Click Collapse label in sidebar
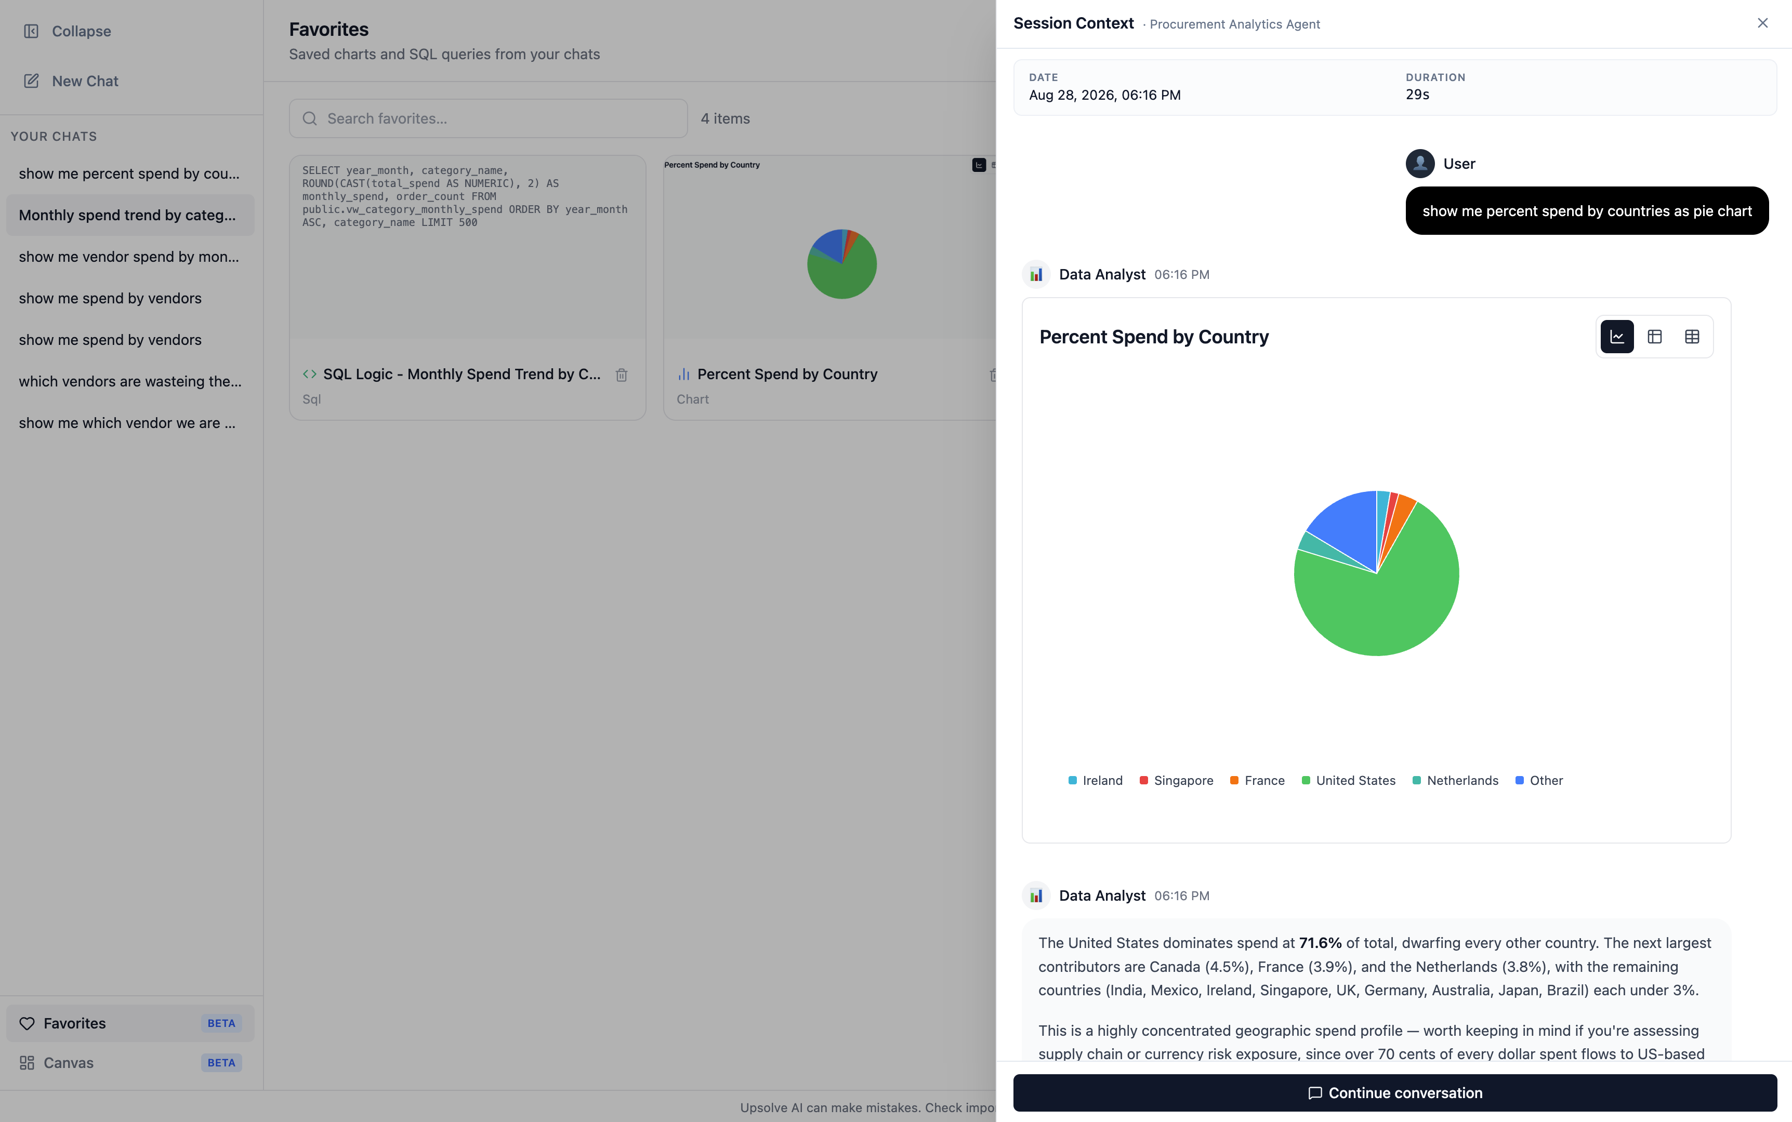The height and width of the screenshot is (1122, 1792). tap(82, 31)
